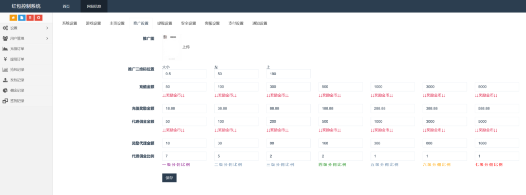526x195 pixels.
Task: Click the 推广二维码位置 row label
Action: 141,69
